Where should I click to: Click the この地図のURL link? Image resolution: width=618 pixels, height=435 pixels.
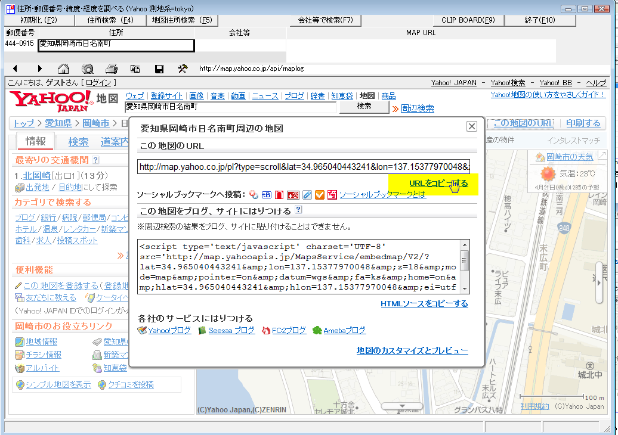[524, 123]
